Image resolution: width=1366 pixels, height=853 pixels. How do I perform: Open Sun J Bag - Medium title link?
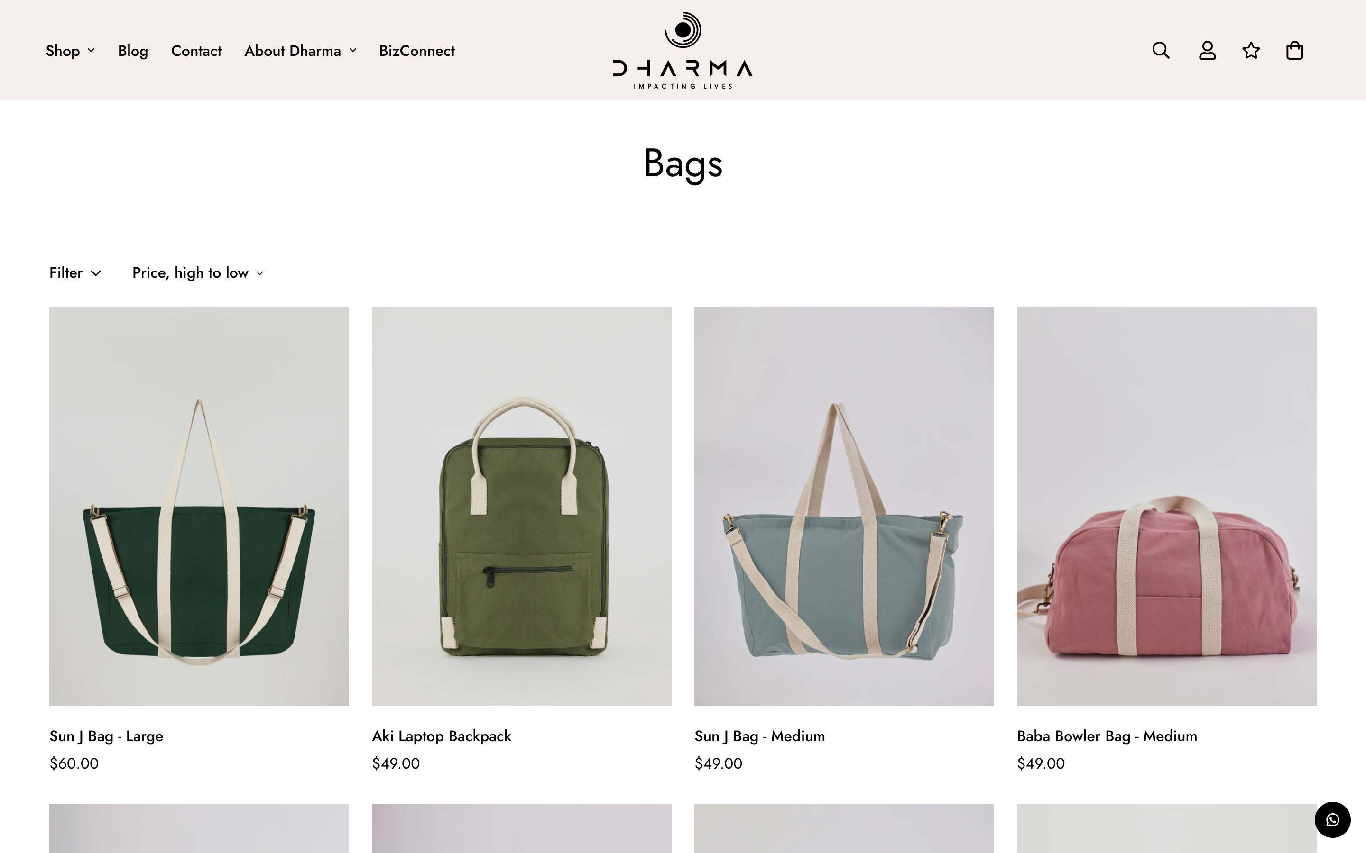(x=759, y=735)
